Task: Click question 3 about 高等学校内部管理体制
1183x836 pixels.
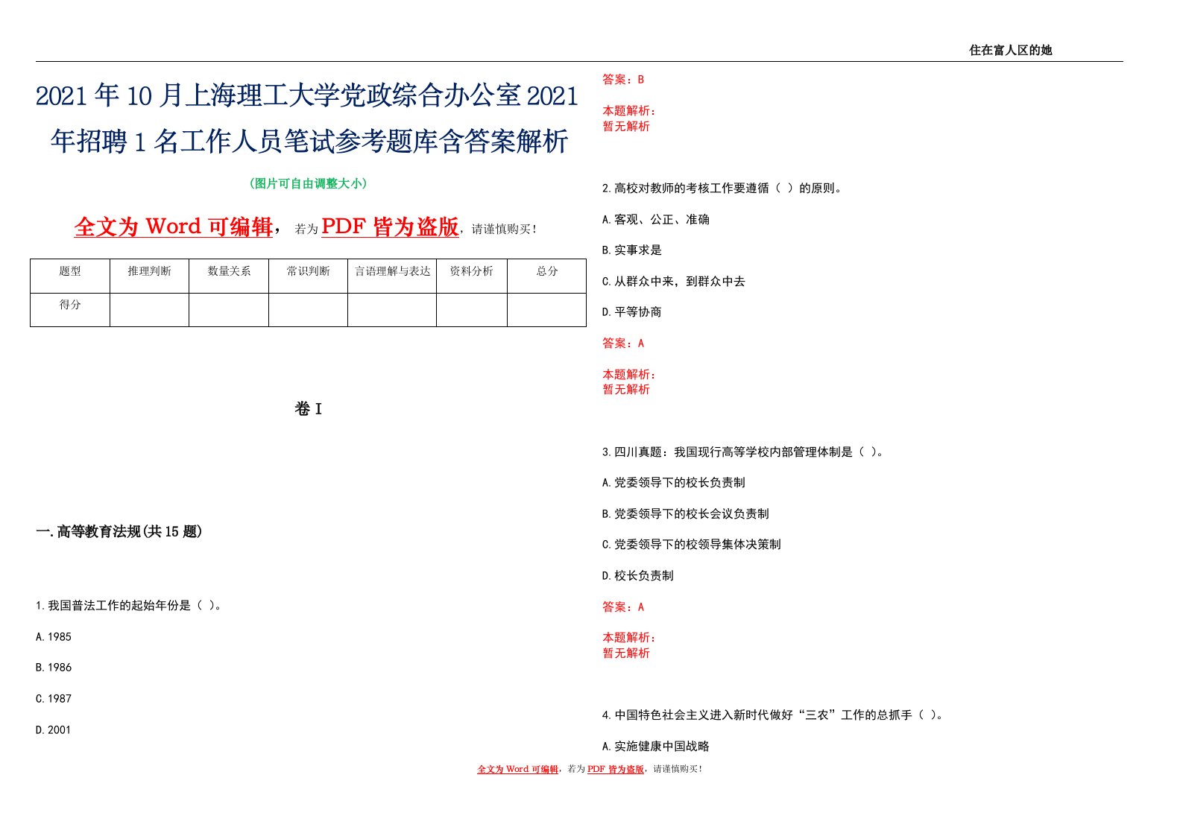Action: point(744,452)
